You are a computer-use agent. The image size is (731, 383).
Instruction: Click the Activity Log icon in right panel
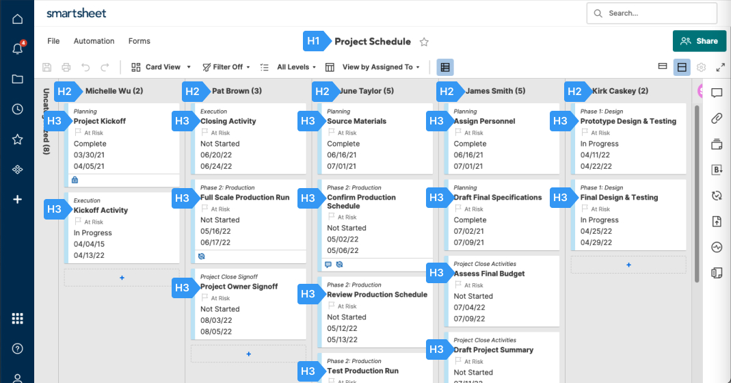click(x=717, y=247)
